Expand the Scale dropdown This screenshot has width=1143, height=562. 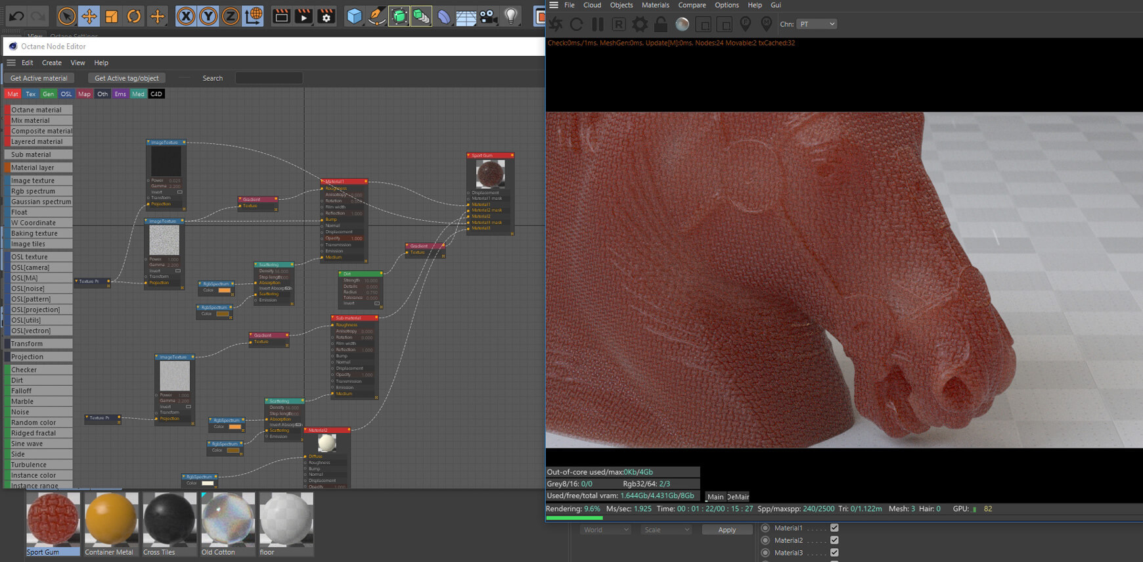pos(666,530)
